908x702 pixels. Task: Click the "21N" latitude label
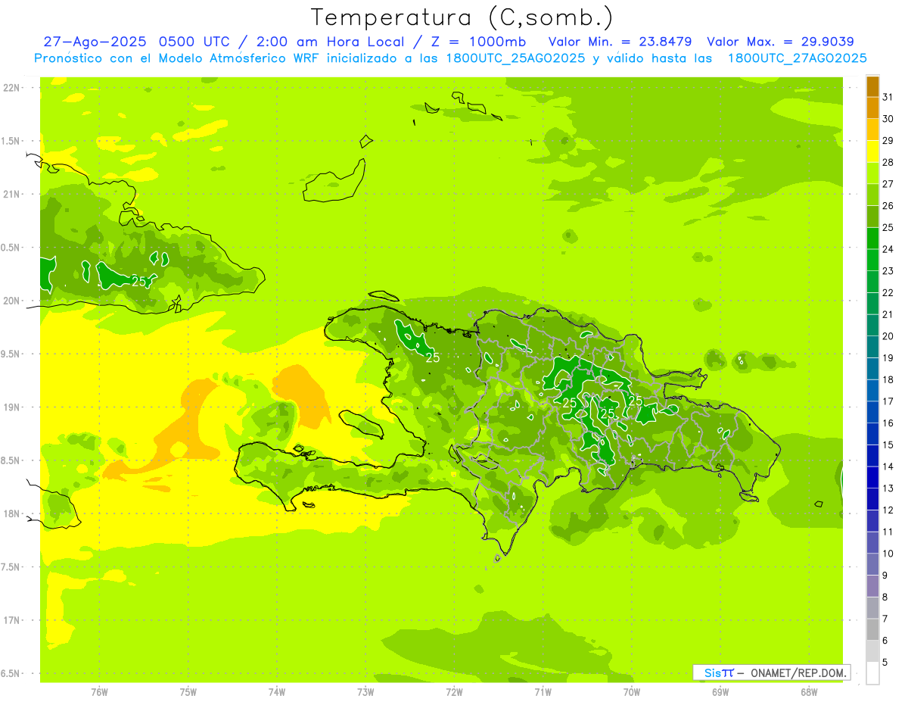click(x=12, y=195)
